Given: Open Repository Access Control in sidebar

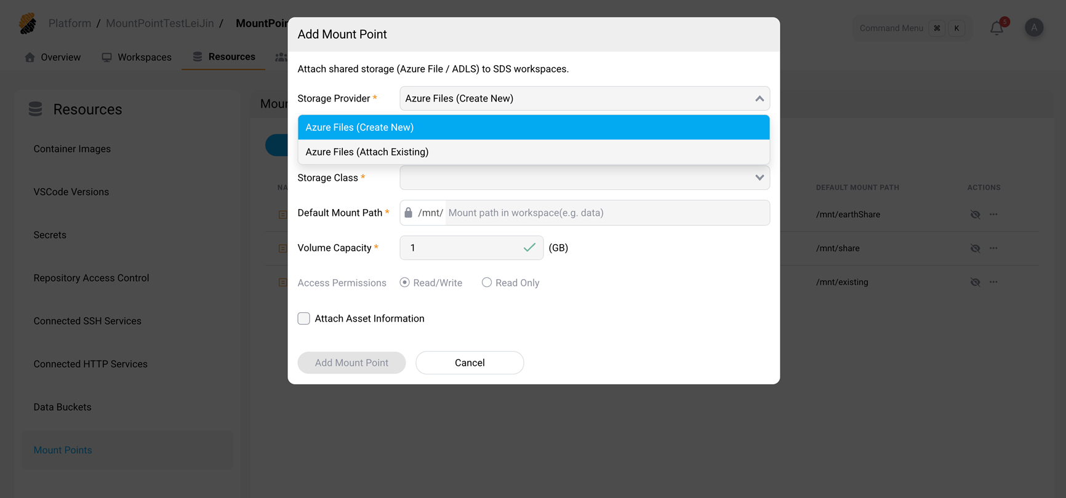Looking at the screenshot, I should click(91, 278).
